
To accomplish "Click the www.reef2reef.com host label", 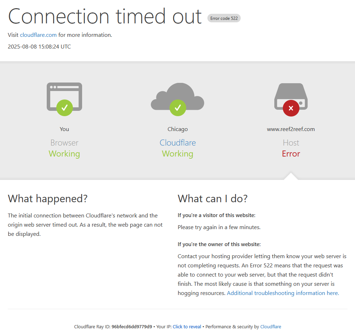I will [x=291, y=129].
